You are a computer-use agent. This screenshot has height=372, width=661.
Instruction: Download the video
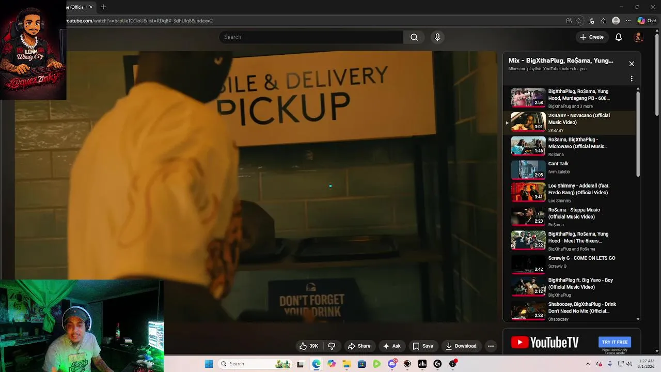[461, 346]
